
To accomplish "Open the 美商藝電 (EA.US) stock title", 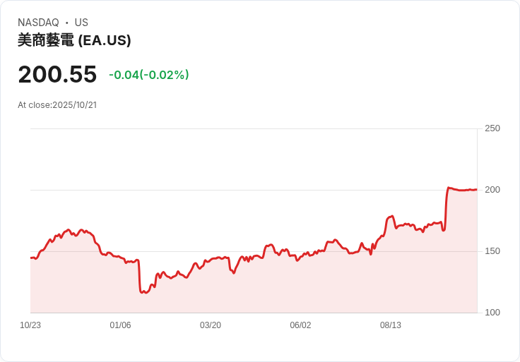I will coord(74,40).
